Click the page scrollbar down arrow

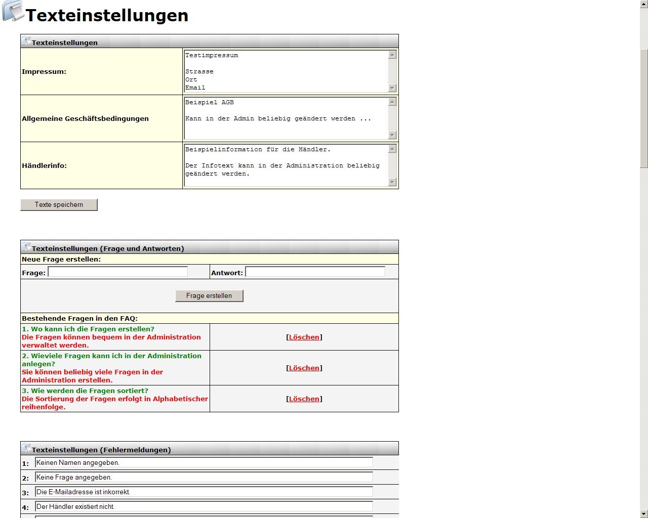(x=644, y=513)
